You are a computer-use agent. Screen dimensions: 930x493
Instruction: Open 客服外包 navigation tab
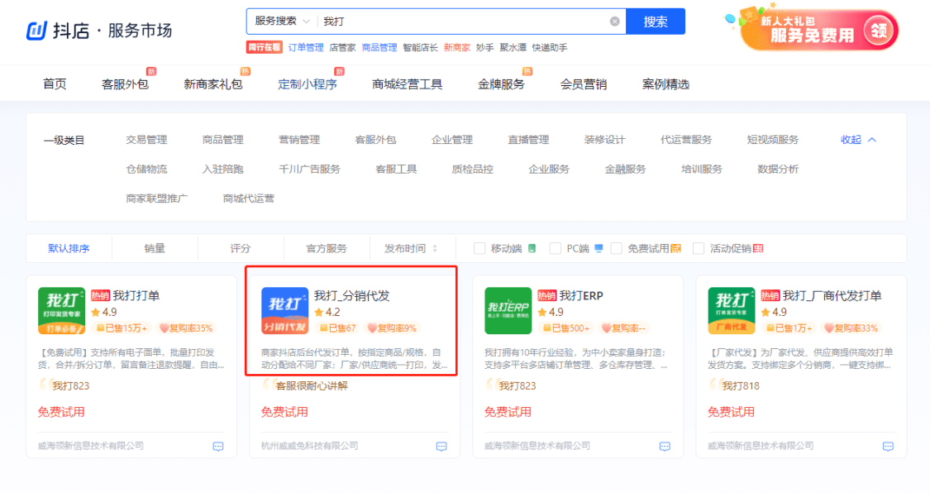tap(125, 84)
